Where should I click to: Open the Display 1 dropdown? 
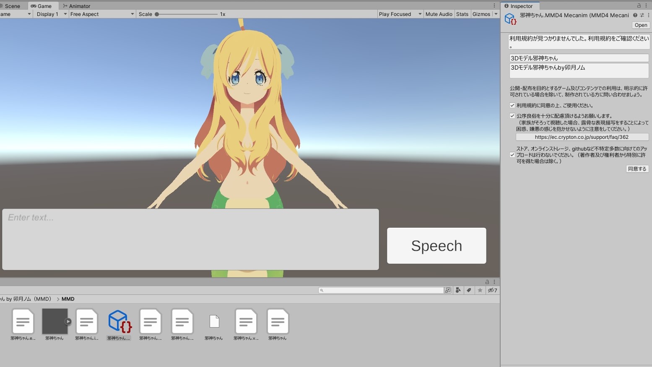pos(51,14)
